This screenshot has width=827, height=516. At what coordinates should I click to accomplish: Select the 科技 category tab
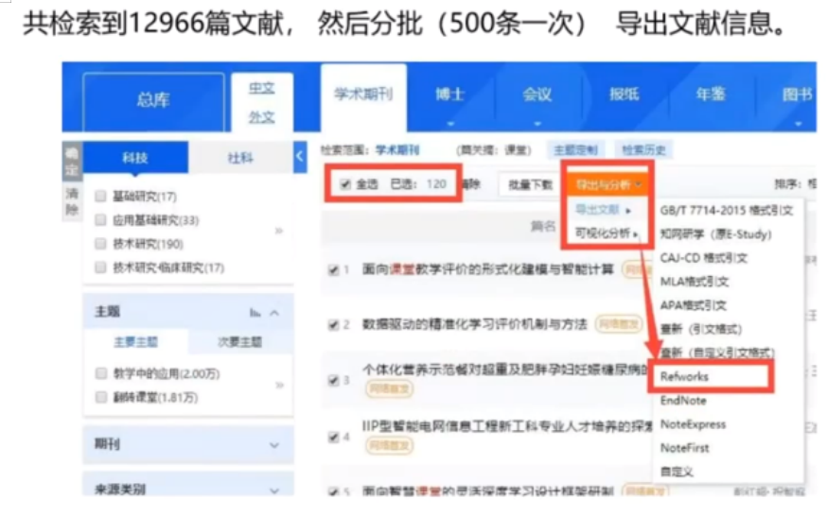click(135, 158)
